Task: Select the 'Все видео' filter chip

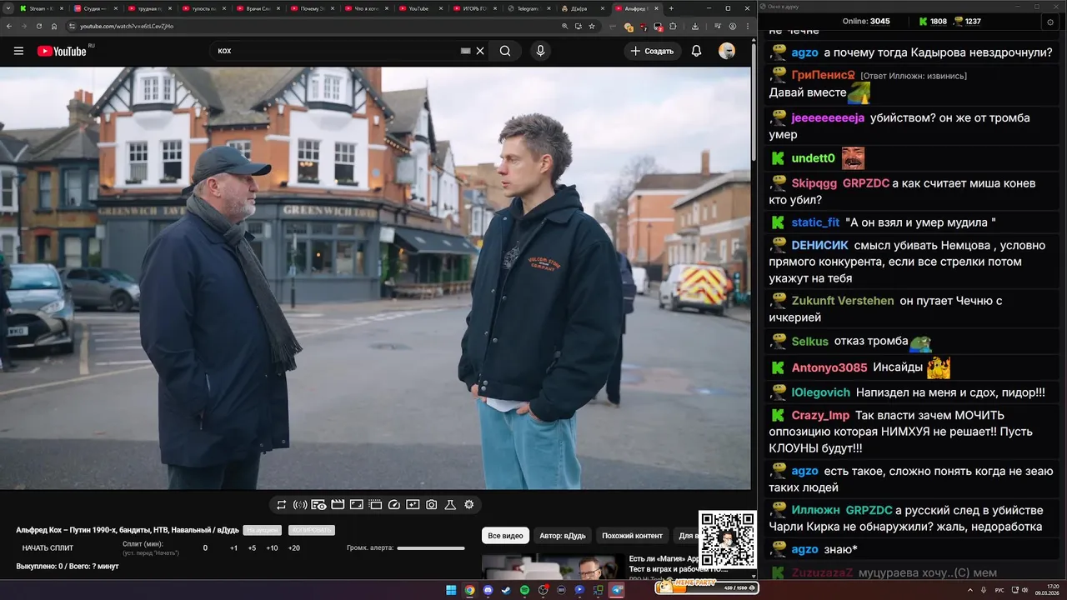Action: tap(506, 535)
